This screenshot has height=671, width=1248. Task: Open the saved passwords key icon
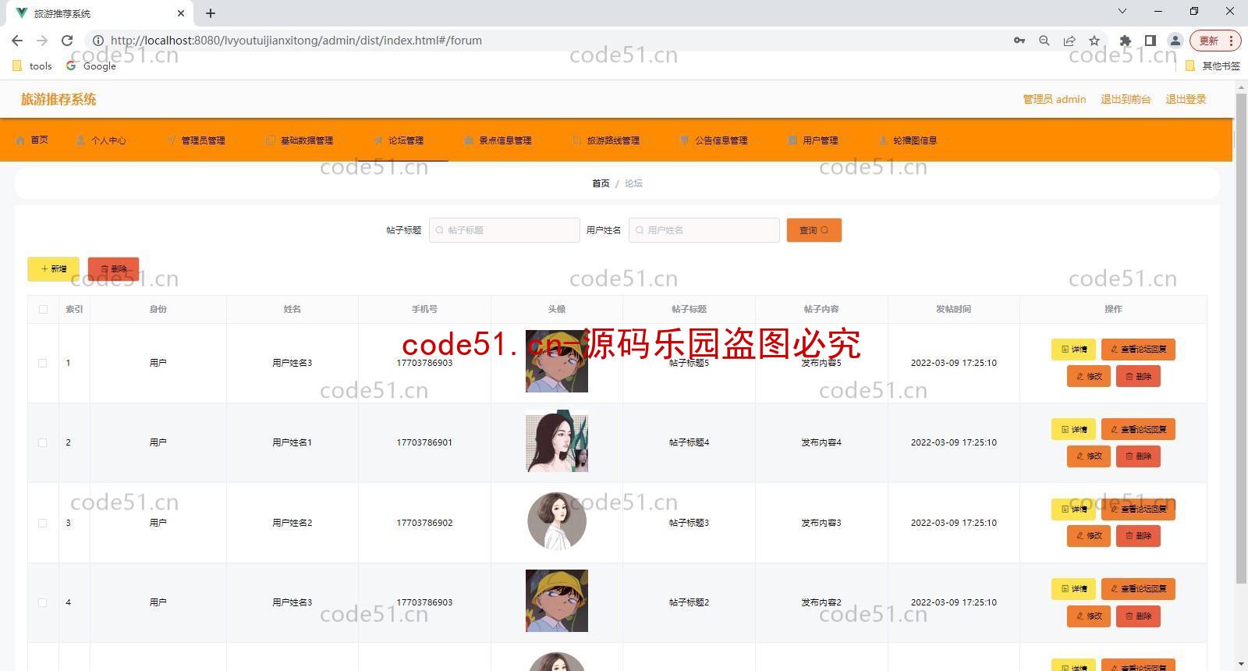pos(1019,41)
